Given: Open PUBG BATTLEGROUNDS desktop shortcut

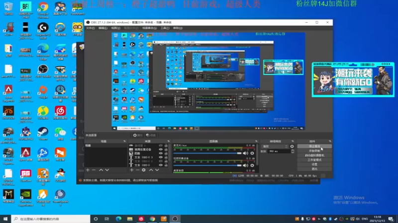Looking at the screenshot, I should [8, 135].
